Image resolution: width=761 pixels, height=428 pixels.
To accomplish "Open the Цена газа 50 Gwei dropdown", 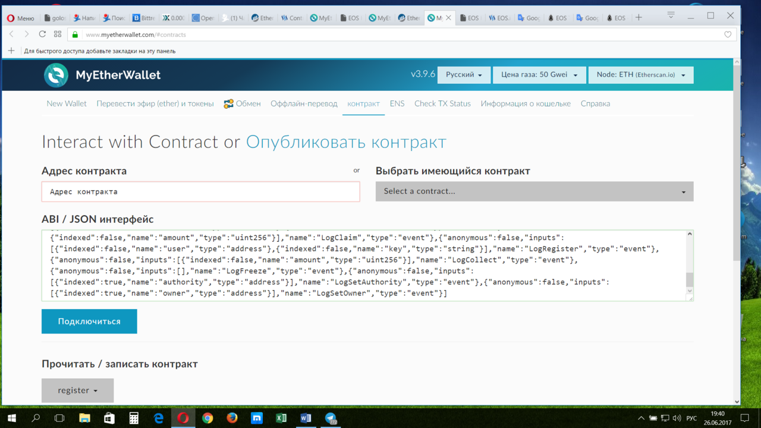I will point(539,75).
